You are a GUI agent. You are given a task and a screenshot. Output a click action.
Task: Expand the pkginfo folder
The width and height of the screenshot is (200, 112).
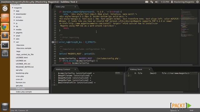click(14, 33)
